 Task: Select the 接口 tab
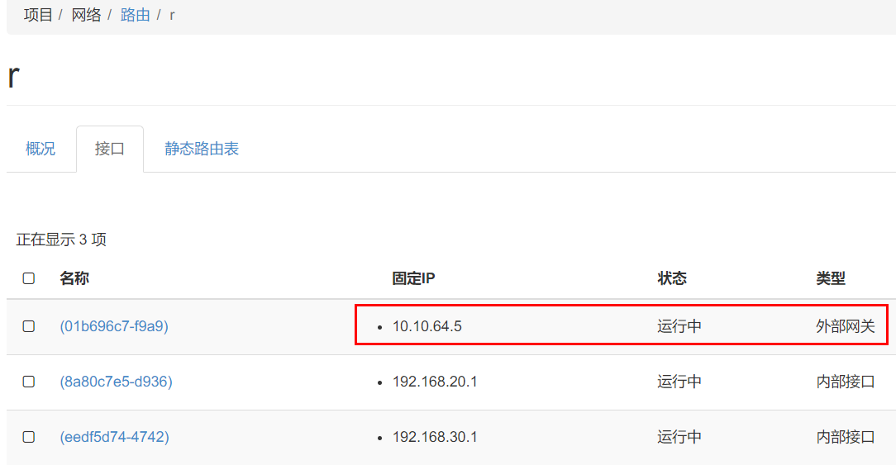click(x=110, y=149)
